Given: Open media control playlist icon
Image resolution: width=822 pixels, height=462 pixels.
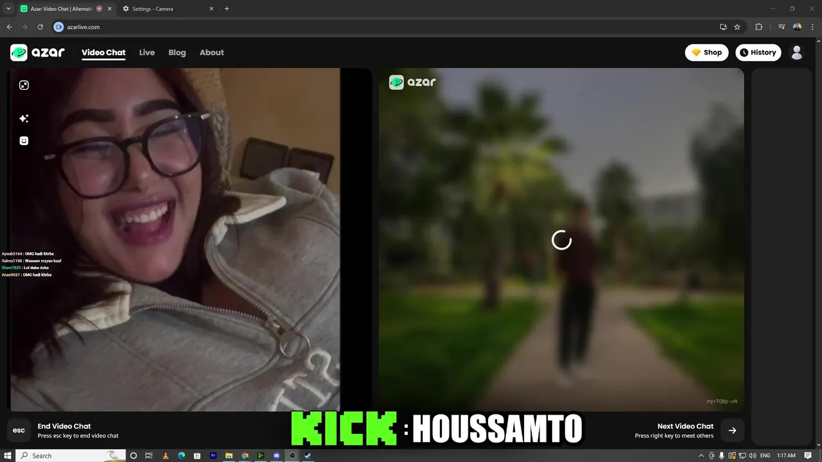Looking at the screenshot, I should (782, 27).
